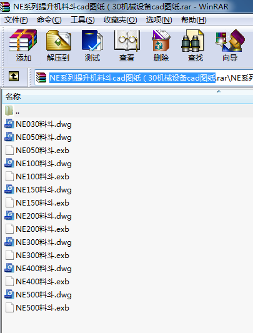This screenshot has height=333, width=253.
Task: Click blank file icon of NE050料斗.exb
Action: click(9, 150)
